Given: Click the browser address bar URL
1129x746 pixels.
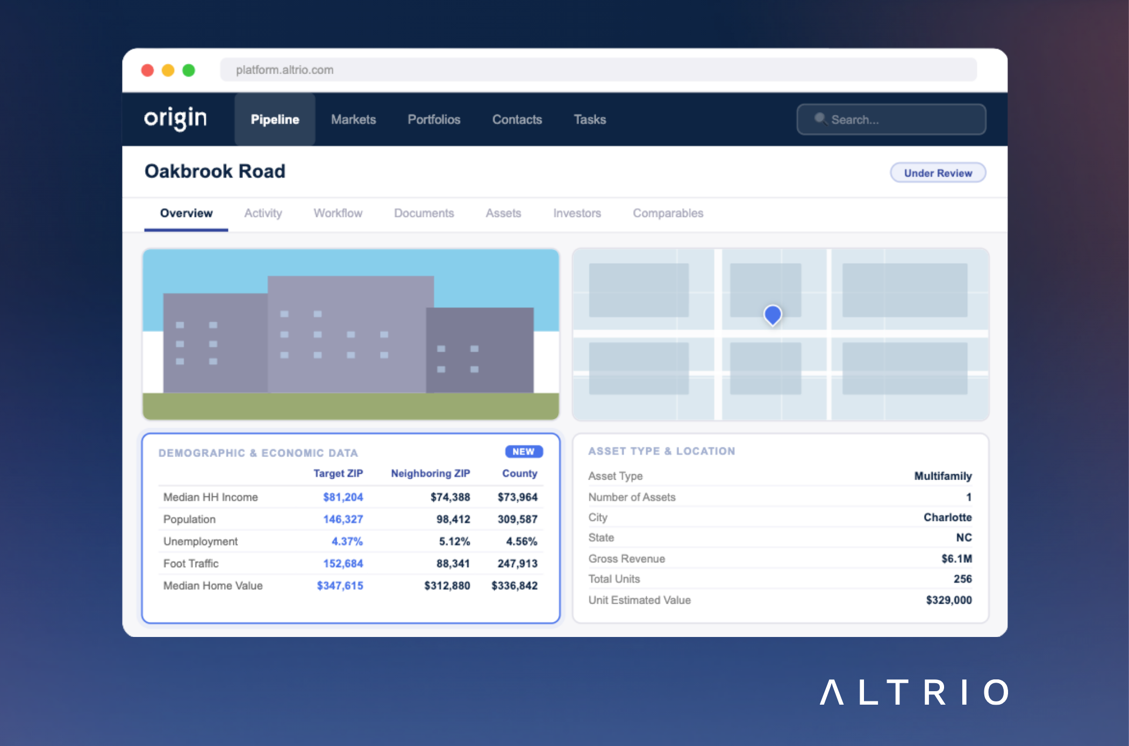Looking at the screenshot, I should point(285,70).
